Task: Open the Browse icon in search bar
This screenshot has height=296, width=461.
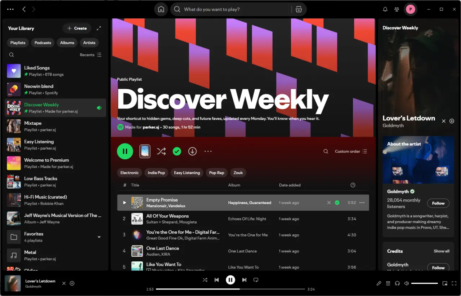Action: [x=299, y=9]
